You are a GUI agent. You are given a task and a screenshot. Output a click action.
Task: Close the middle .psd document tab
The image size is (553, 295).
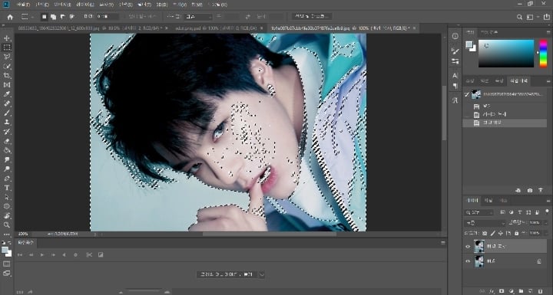(261, 28)
